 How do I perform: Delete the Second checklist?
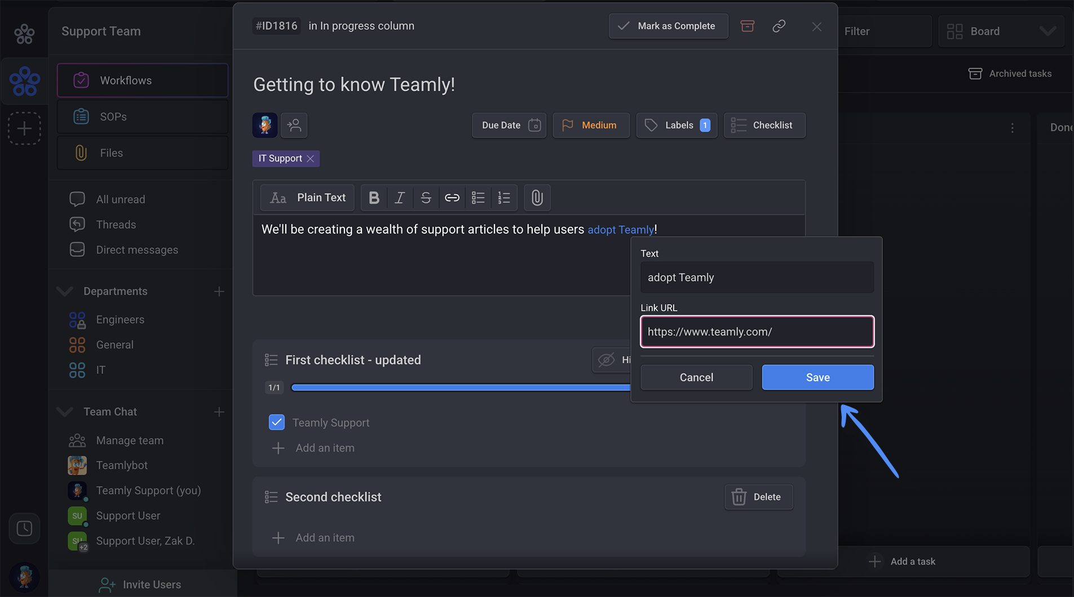pyautogui.click(x=758, y=497)
